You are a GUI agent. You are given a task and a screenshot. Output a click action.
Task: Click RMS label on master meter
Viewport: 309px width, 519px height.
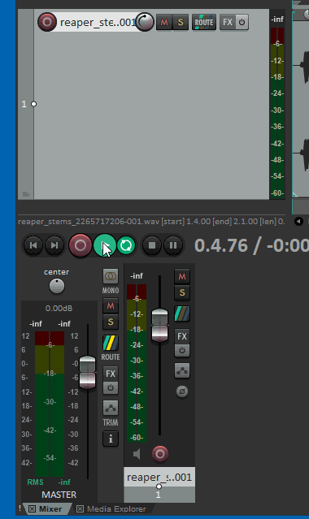[35, 482]
